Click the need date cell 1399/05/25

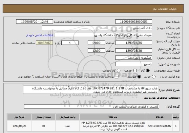pos(19,126)
